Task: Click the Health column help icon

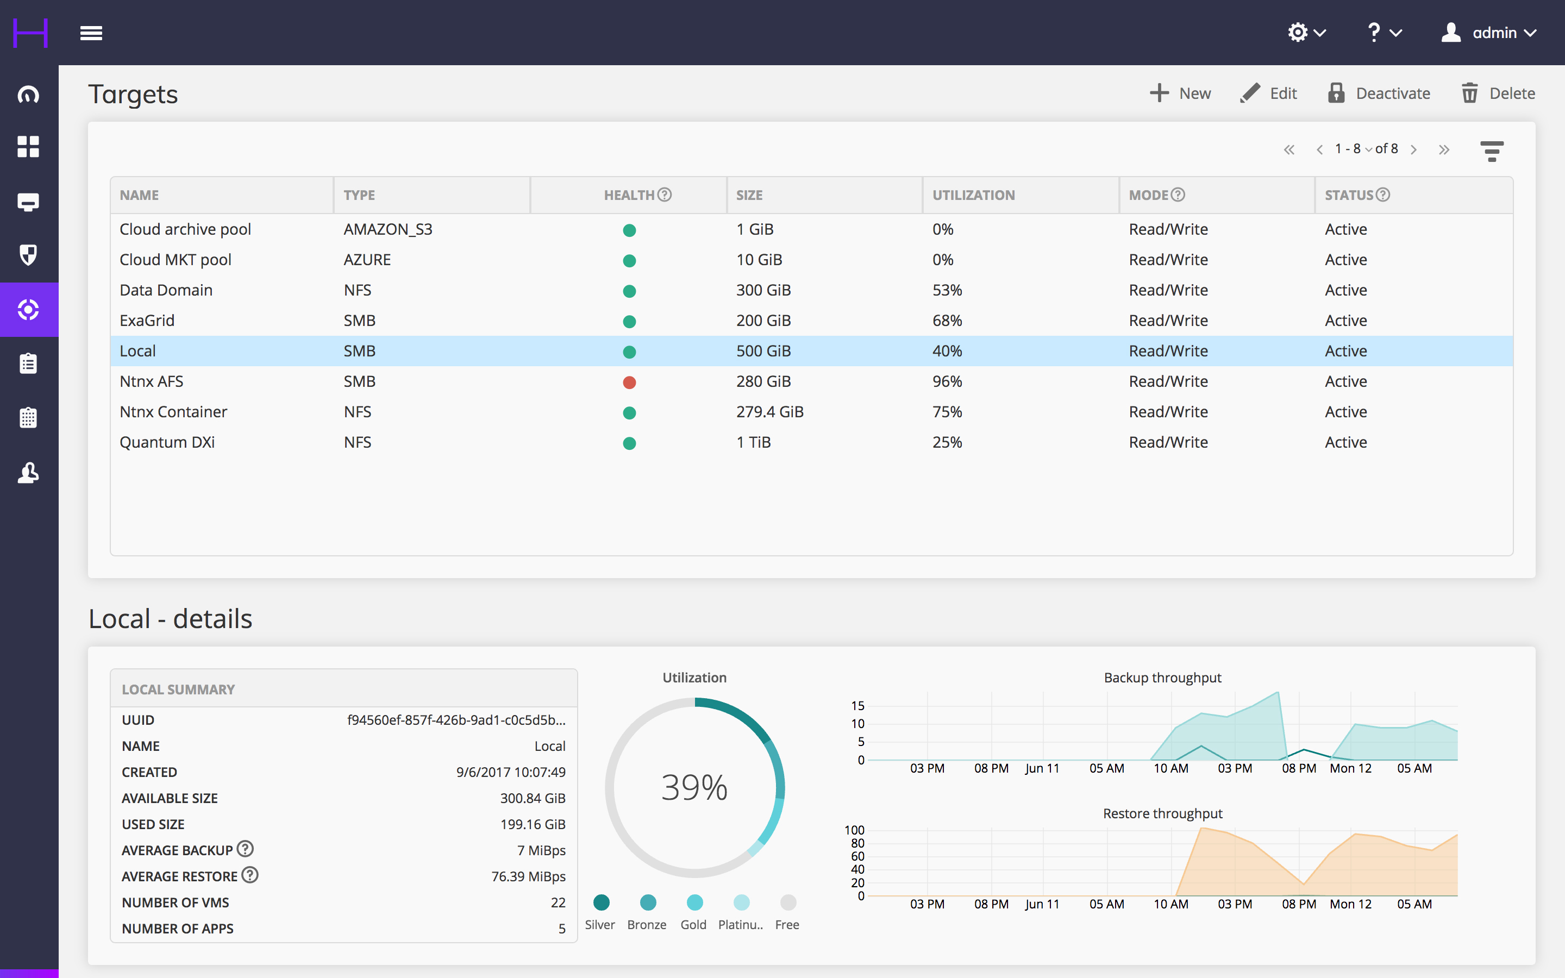Action: 665,195
